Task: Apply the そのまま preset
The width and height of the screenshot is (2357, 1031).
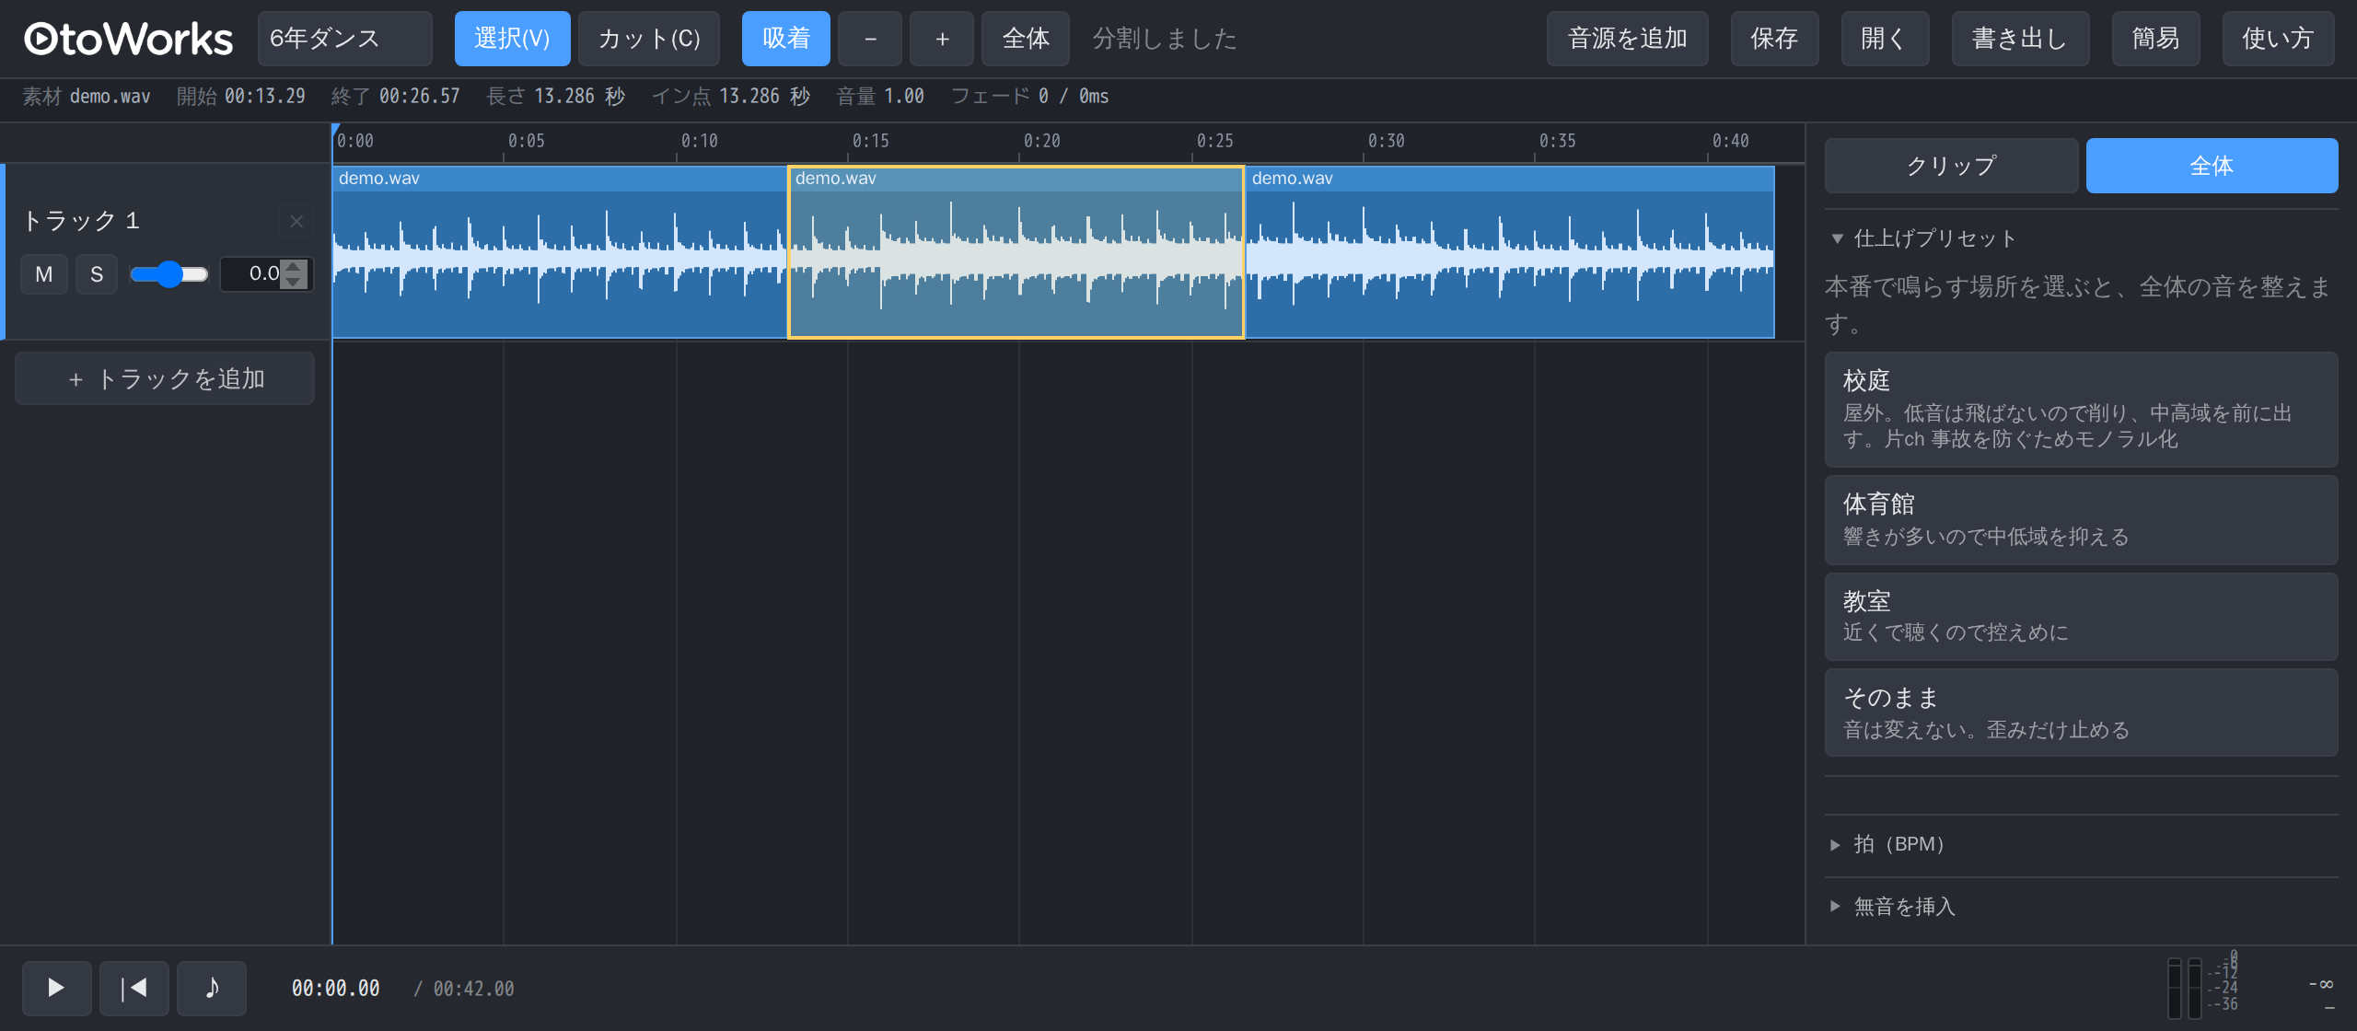Action: point(2081,712)
